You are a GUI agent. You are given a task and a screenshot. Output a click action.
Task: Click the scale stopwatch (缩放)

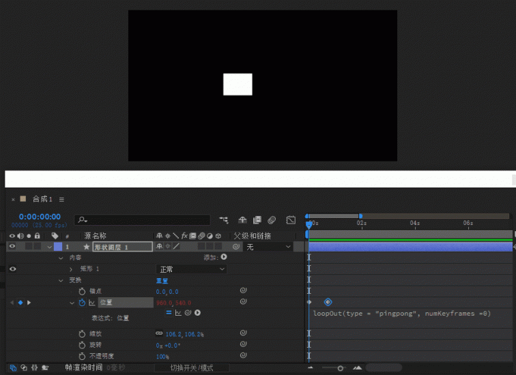pos(82,334)
